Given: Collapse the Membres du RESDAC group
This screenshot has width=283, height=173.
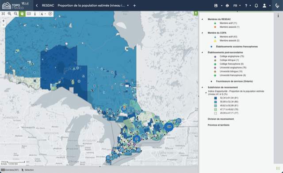Looking at the screenshot, I should coord(202,19).
